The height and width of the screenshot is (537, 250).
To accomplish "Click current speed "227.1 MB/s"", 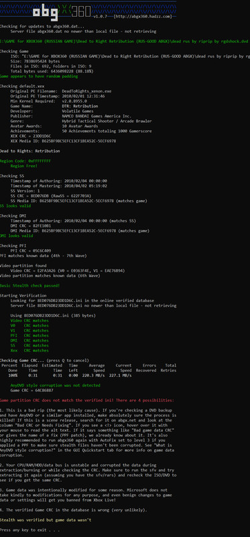I will [x=120, y=375].
